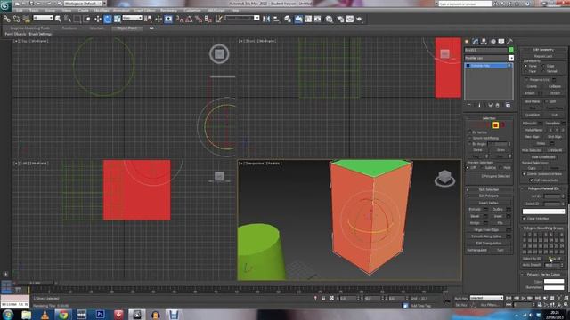The width and height of the screenshot is (570, 320).
Task: Open the named selection sets dropdown
Action: (241, 18)
